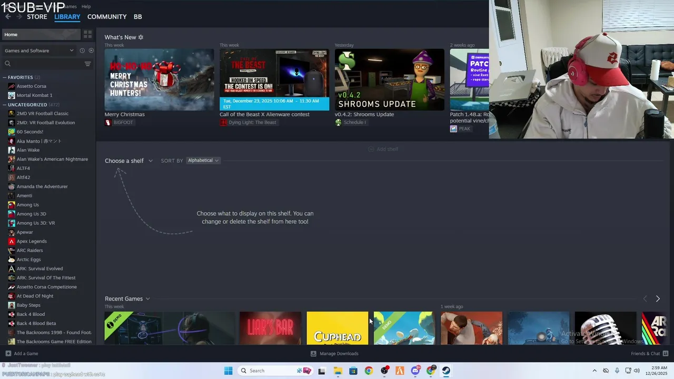Screen dimensions: 674x379
Task: Select Back 4 Blood Beta
Action: 36,323
